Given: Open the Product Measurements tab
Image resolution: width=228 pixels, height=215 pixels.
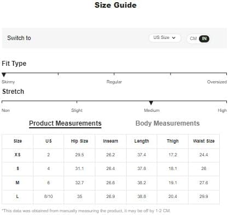Looking at the screenshot, I should (65, 123).
